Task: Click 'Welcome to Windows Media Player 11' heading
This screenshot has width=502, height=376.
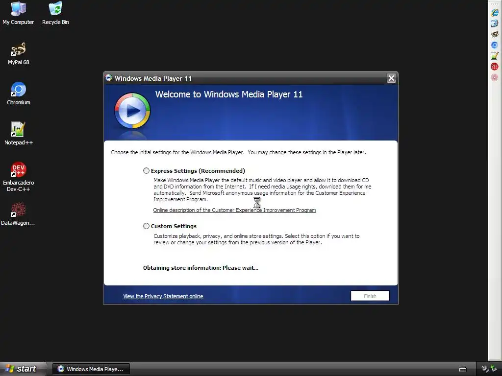Action: pos(229,94)
